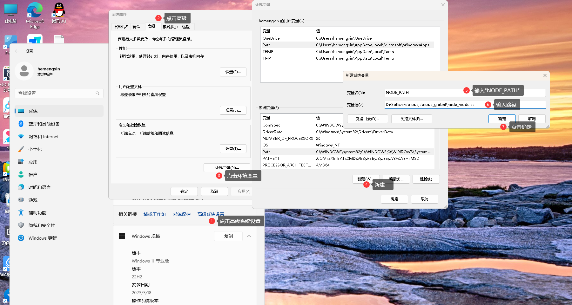Image resolution: width=572 pixels, height=305 pixels.
Task: Click the Settings back arrow
Action: coord(17,51)
